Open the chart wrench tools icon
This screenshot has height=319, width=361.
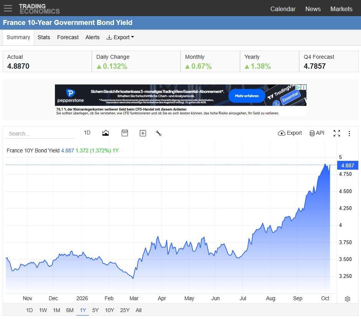[x=158, y=133]
